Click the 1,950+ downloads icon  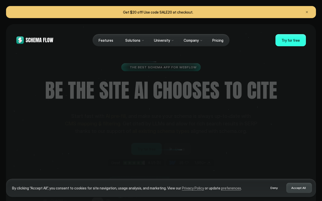tap(209, 163)
